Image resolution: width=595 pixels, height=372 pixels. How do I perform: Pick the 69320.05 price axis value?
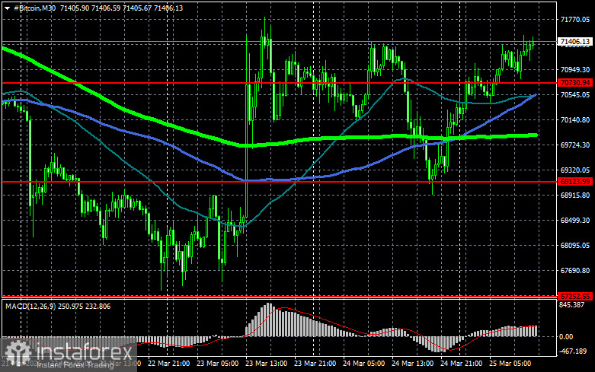tap(575, 170)
